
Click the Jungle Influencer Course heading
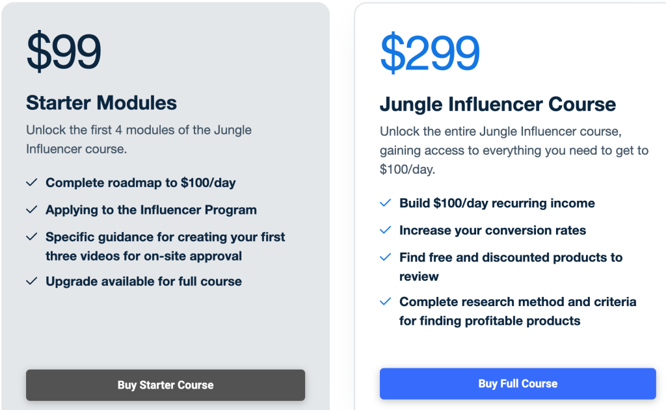(498, 104)
